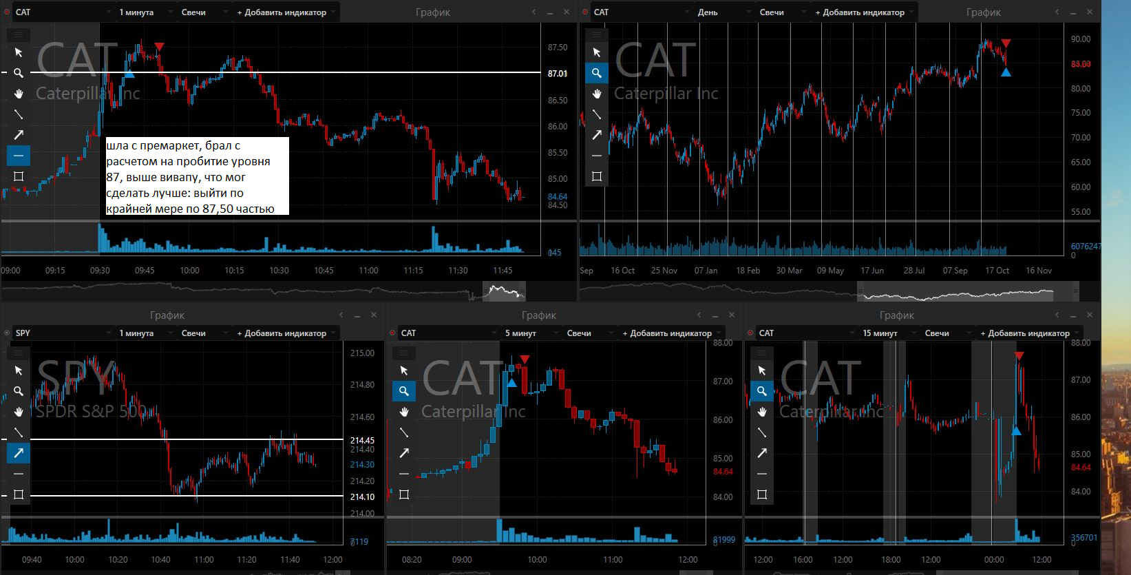This screenshot has width=1131, height=575.
Task: Select the line tool in the CAT daily chart
Action: [x=597, y=114]
